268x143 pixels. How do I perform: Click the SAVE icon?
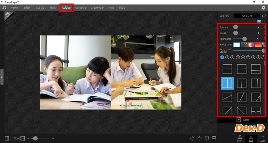pyautogui.click(x=251, y=138)
